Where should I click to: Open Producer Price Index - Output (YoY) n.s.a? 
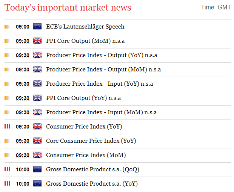102,55
